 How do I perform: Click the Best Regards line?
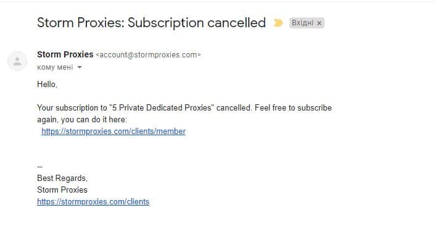coord(62,178)
